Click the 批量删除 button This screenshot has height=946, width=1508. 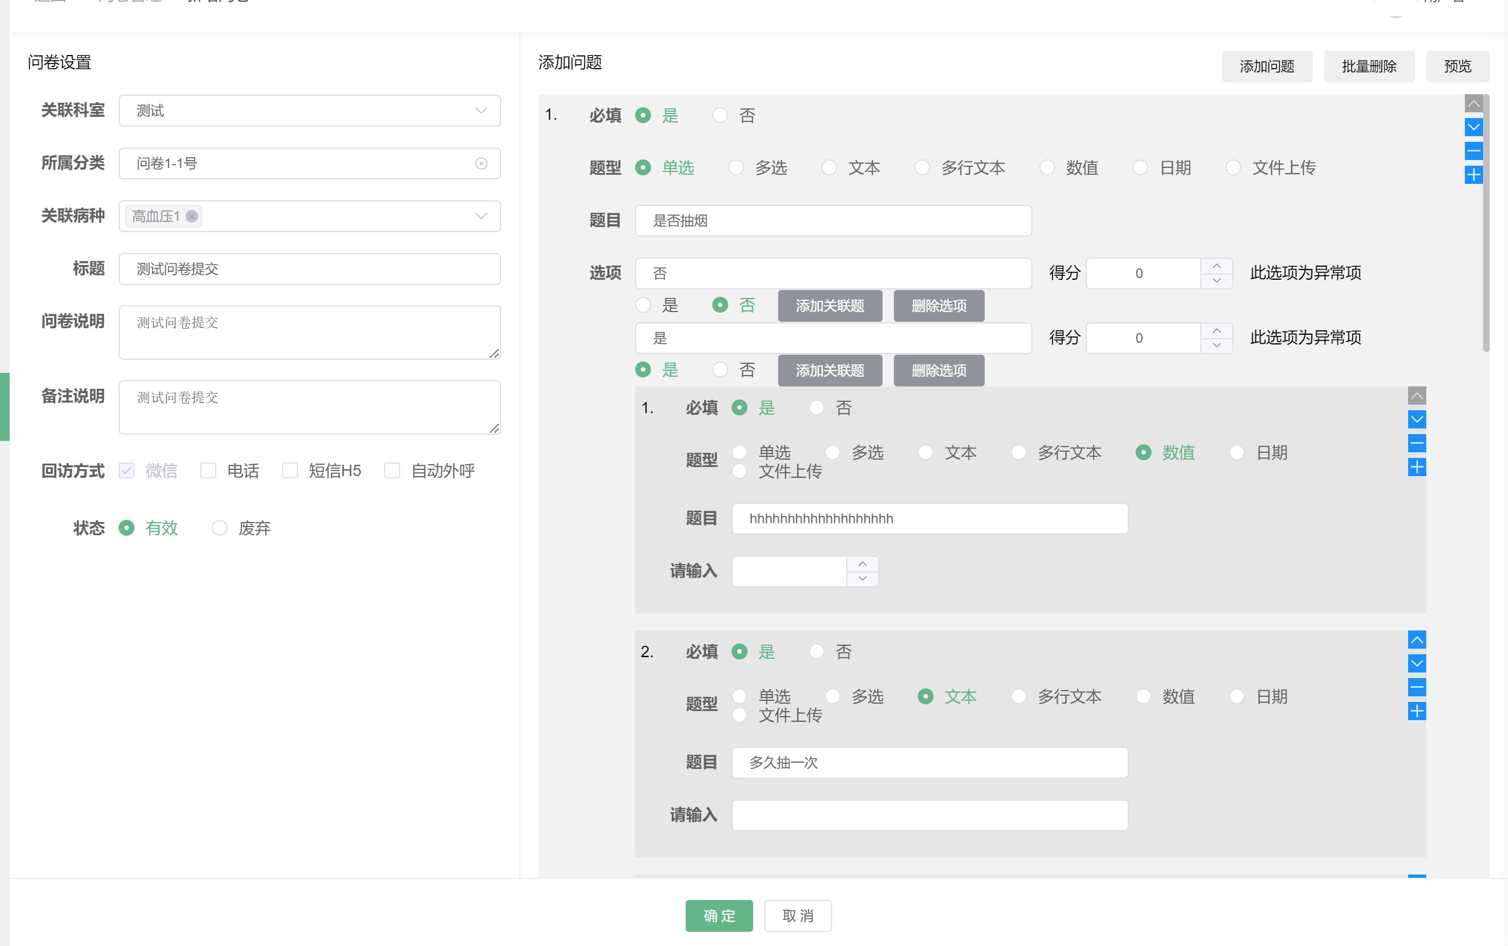tap(1368, 66)
